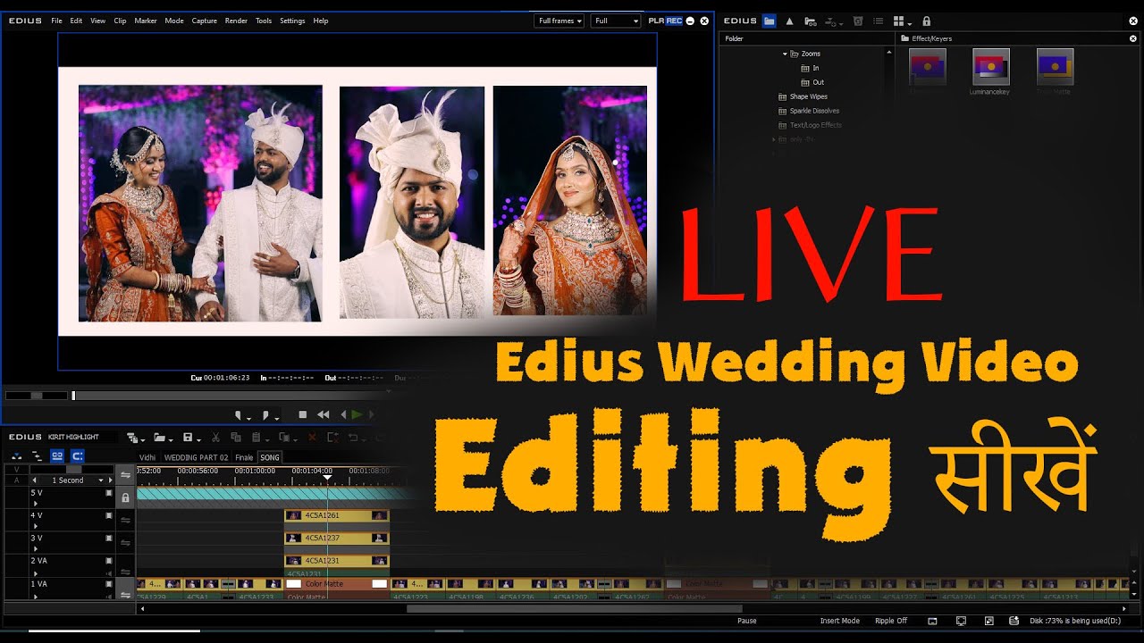Click the Ripple delete icon
1144x643 pixels.
pyautogui.click(x=332, y=438)
